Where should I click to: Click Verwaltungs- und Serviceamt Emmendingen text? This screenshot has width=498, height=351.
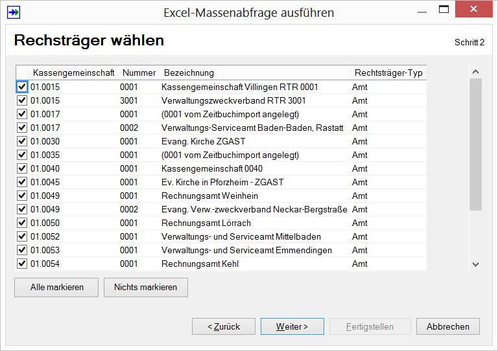click(x=246, y=250)
